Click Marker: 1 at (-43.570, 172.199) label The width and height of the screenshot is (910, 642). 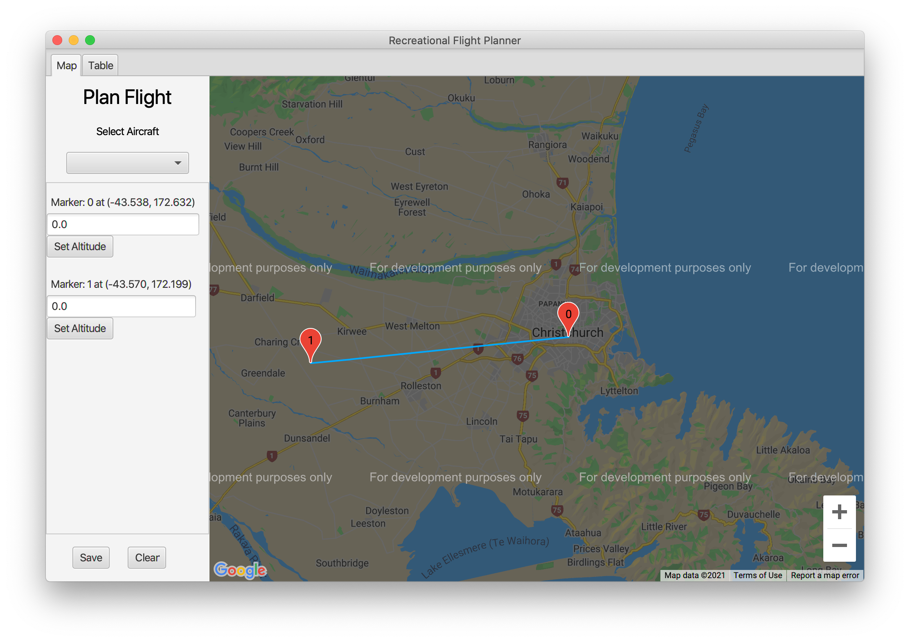(121, 284)
